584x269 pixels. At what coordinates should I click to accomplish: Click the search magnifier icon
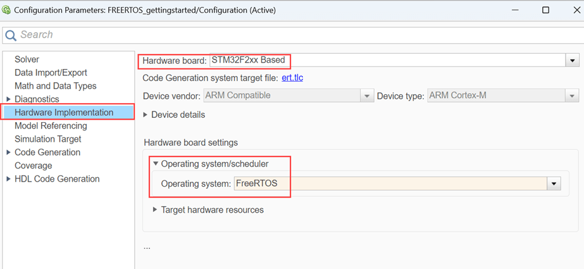(x=10, y=35)
